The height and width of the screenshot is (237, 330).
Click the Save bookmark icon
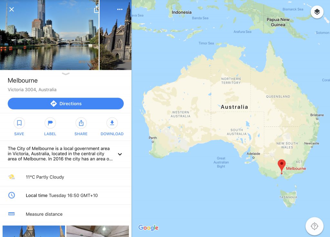[x=19, y=123]
